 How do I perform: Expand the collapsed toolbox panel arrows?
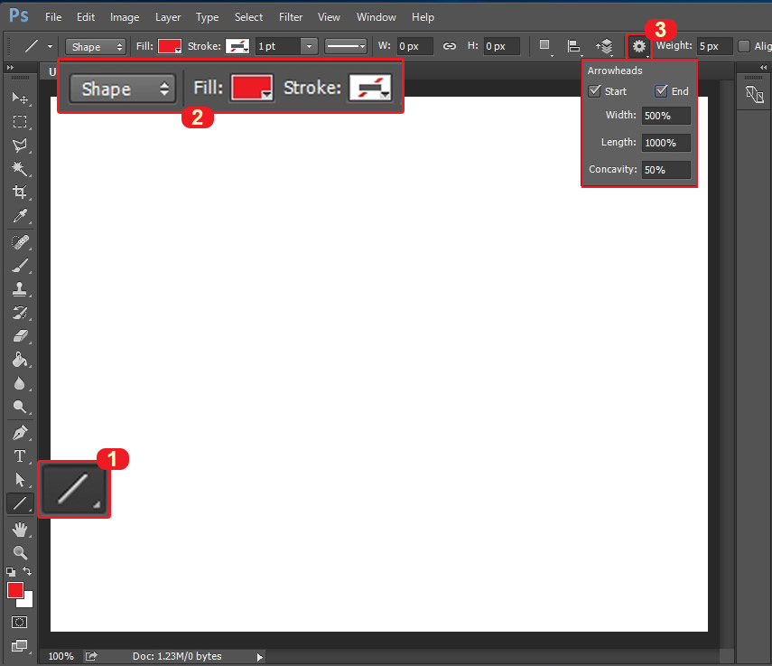pyautogui.click(x=10, y=68)
